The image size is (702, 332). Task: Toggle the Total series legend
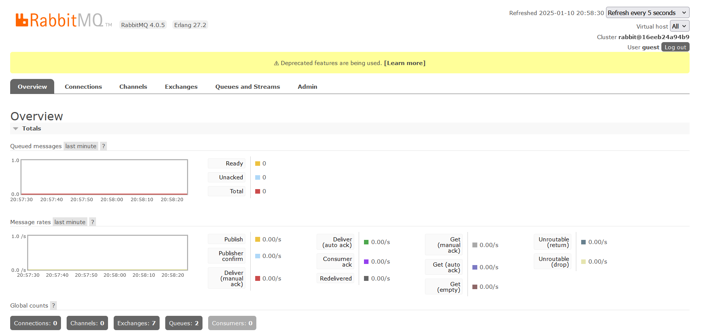coord(227,191)
